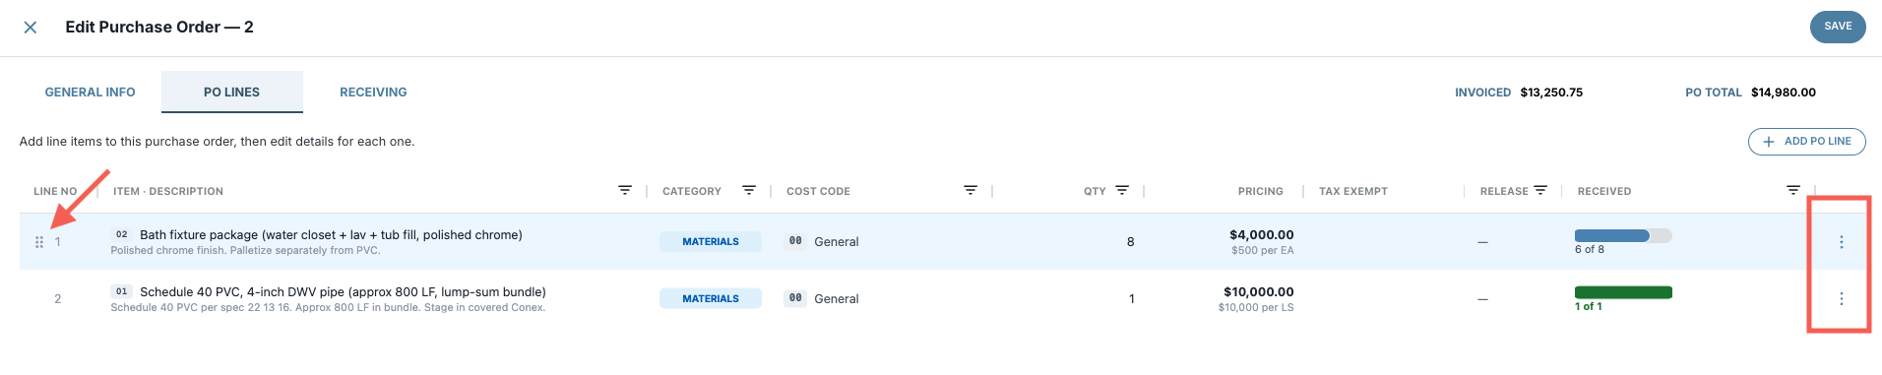Viewport: 1882px width, 375px height.
Task: Click the Polished chrome finish note
Action: pyautogui.click(x=245, y=251)
